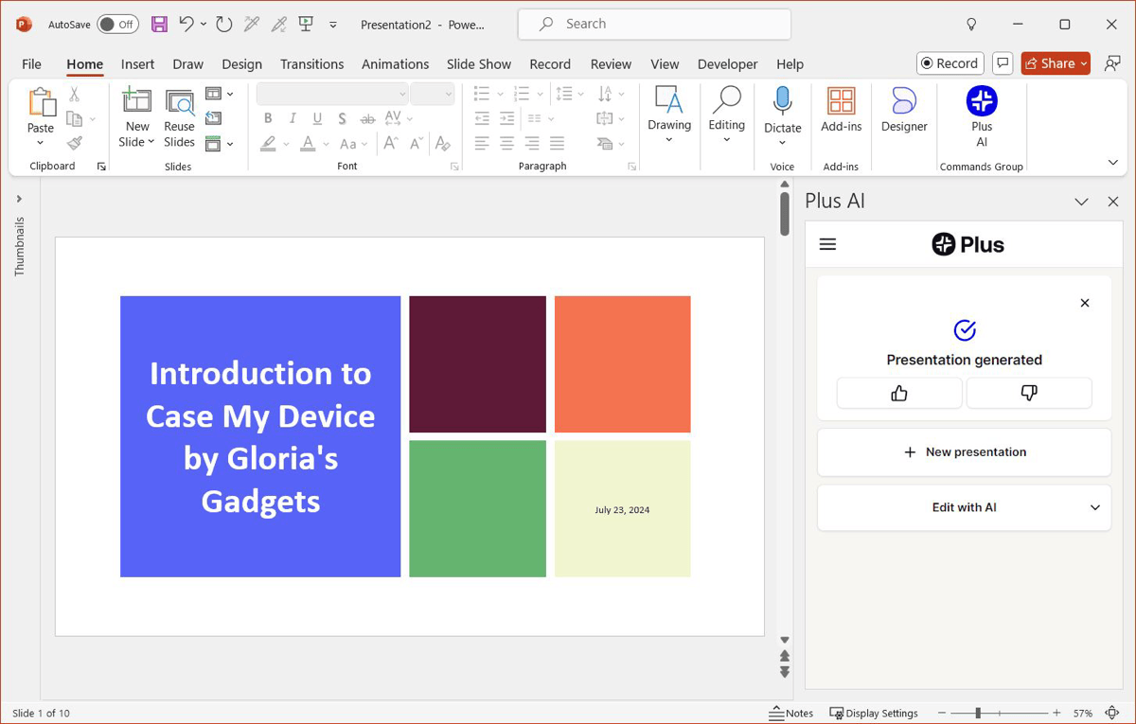This screenshot has height=724, width=1136.
Task: Toggle the bullets list button
Action: pos(482,94)
